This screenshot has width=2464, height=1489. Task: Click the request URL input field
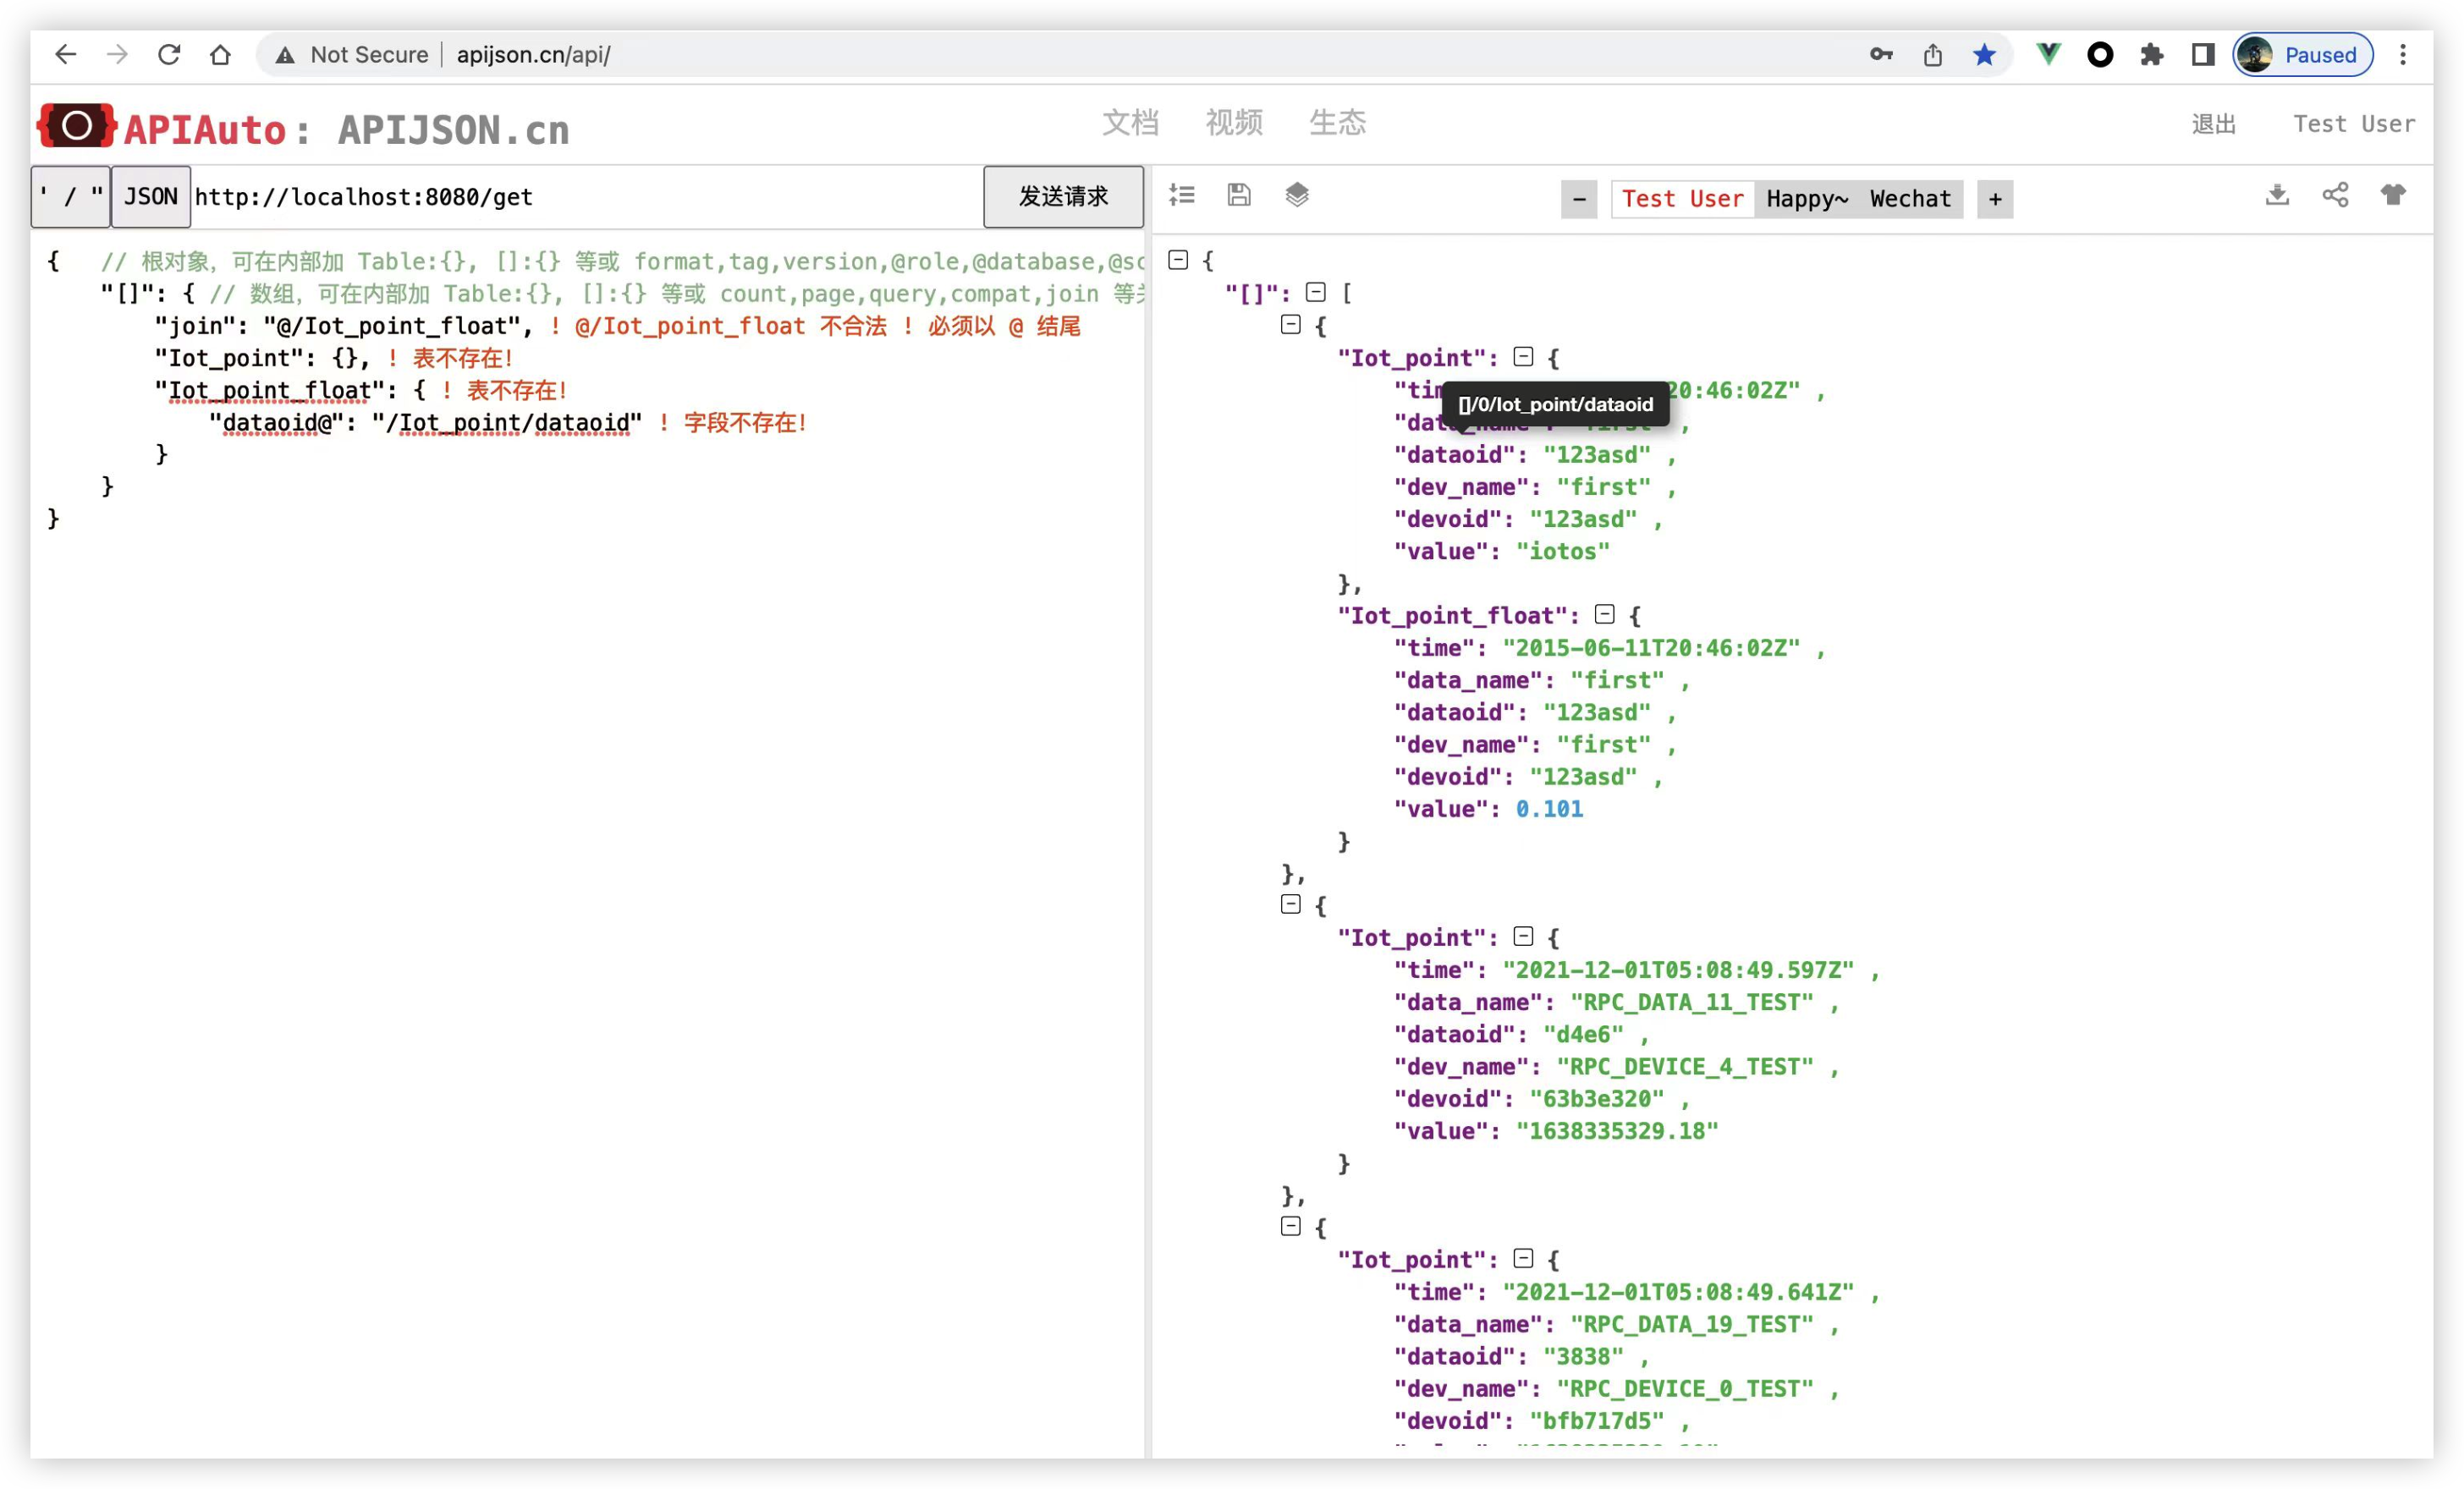click(585, 197)
